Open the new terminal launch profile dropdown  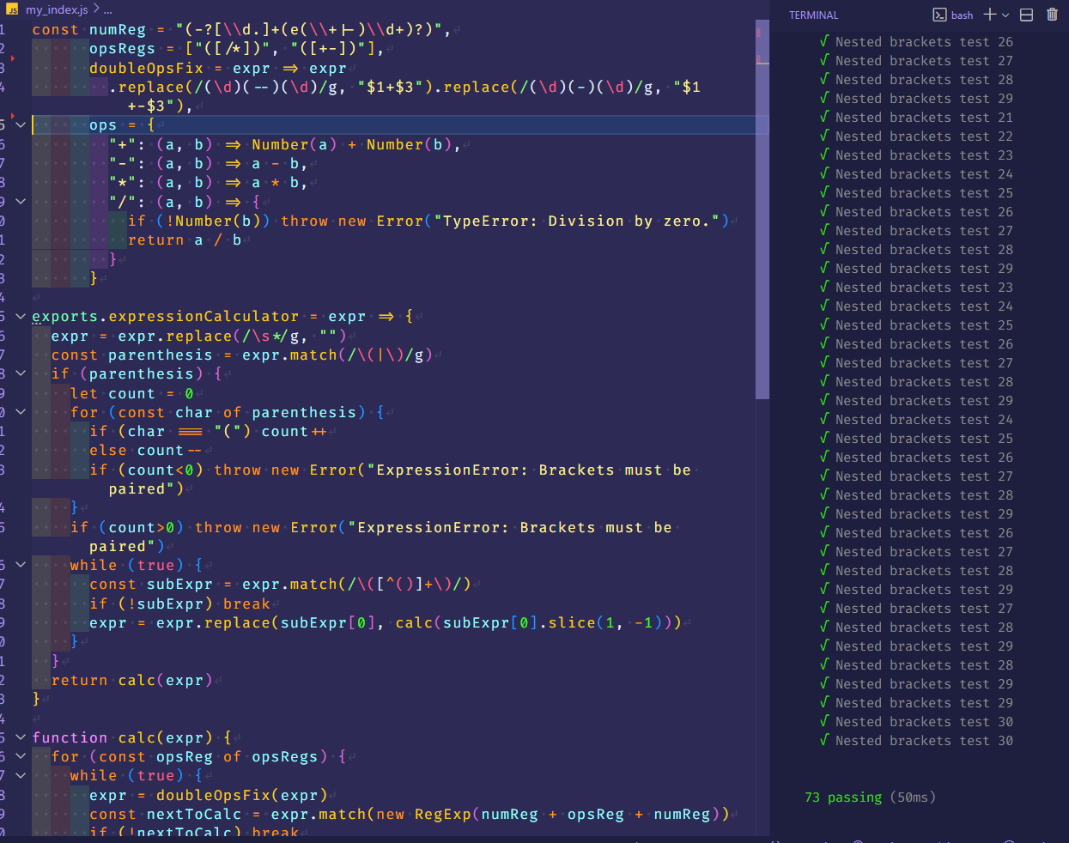pos(1005,15)
